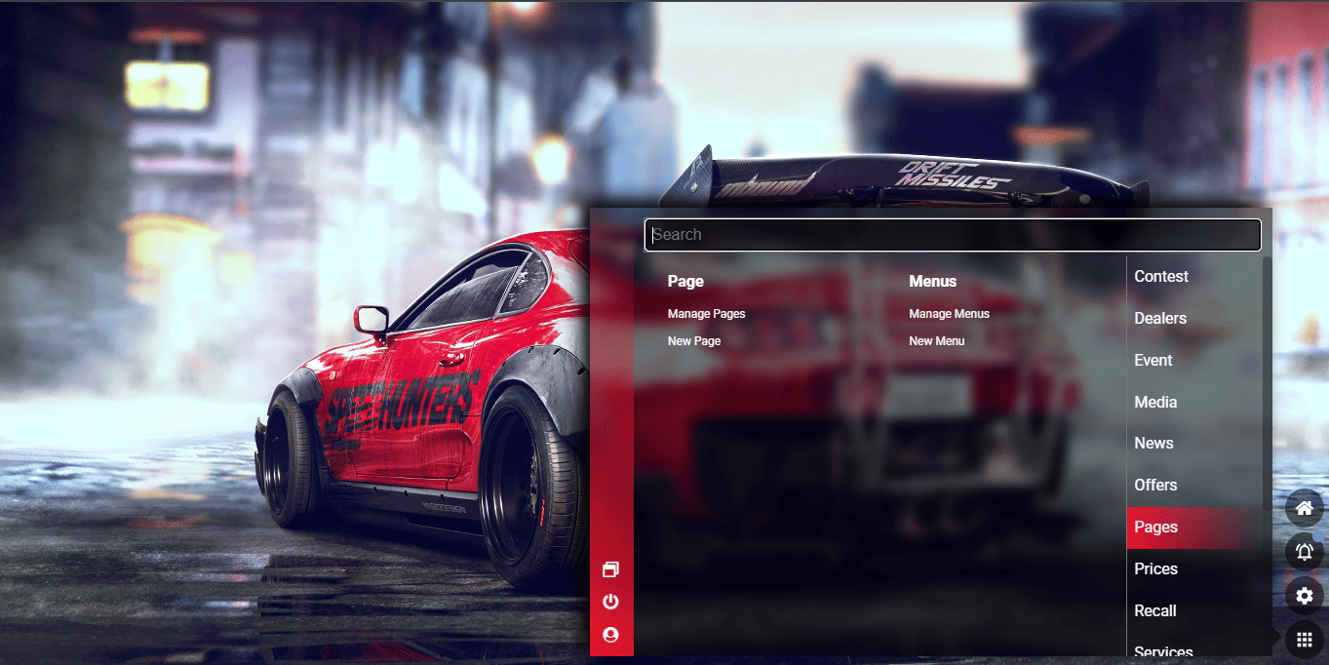
Task: Choose Media from the module list
Action: (x=1155, y=403)
